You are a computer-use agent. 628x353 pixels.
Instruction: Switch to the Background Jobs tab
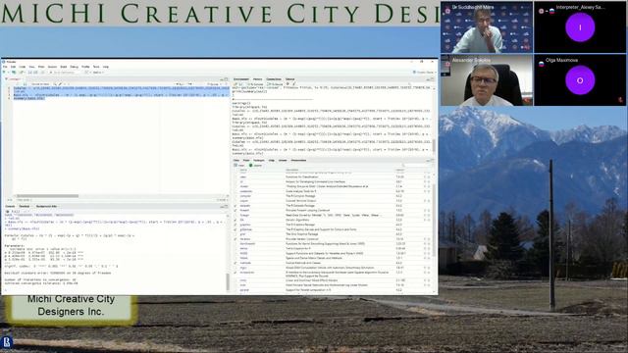(46, 206)
